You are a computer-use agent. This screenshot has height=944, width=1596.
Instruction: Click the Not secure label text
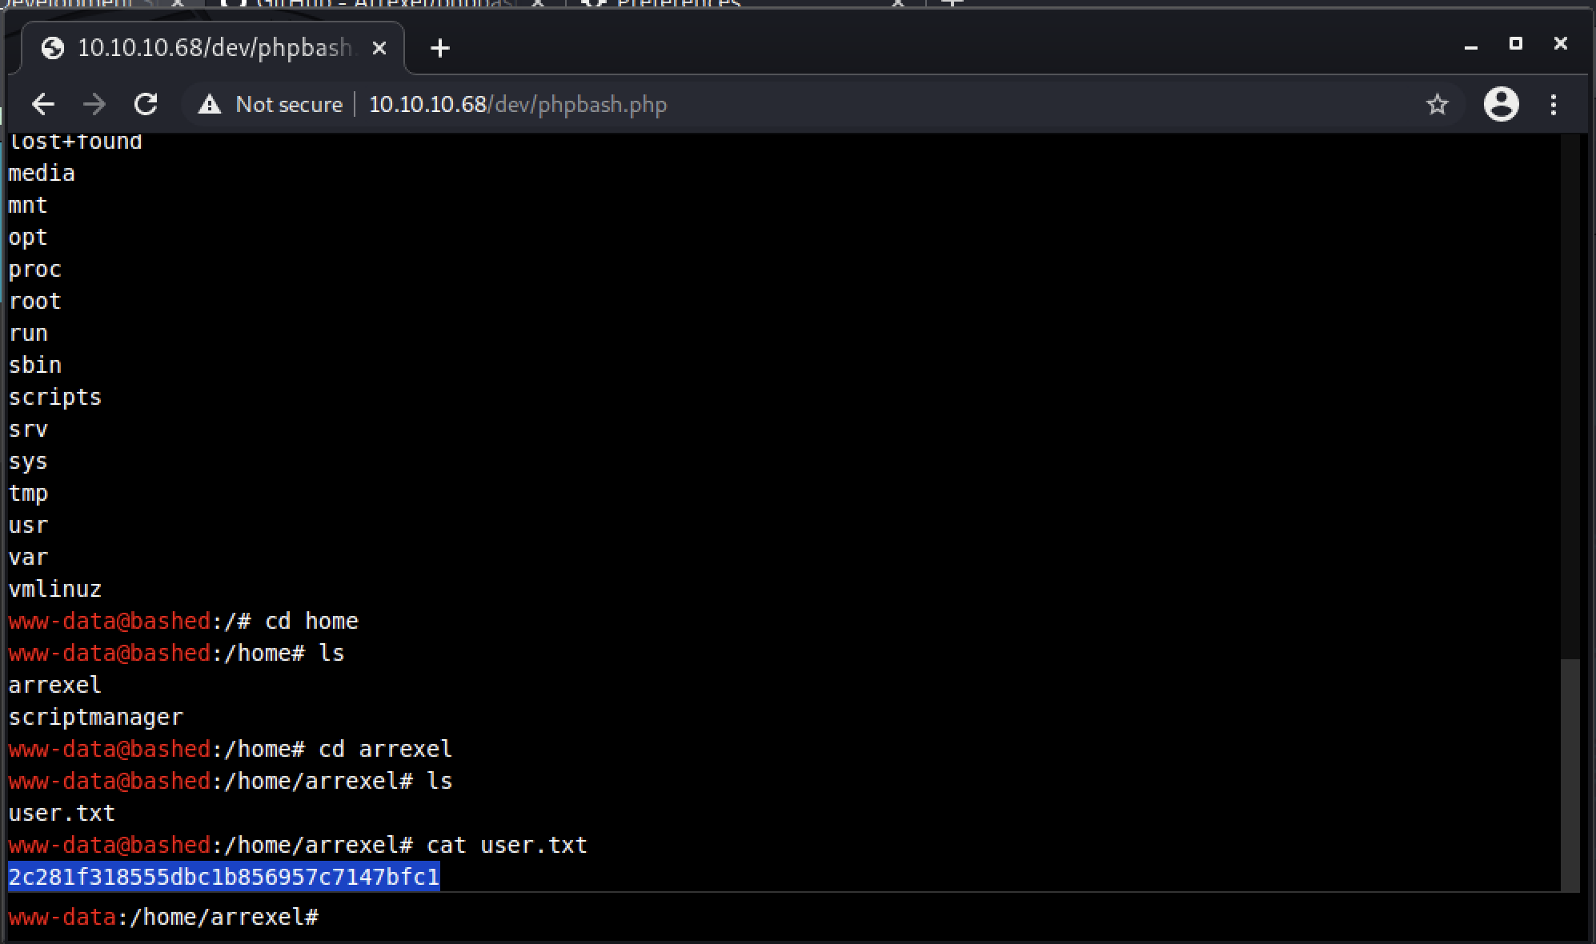coord(289,104)
